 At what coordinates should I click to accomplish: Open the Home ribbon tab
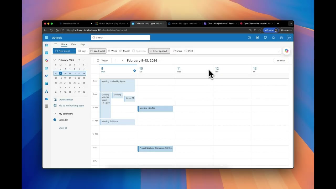tap(64, 44)
